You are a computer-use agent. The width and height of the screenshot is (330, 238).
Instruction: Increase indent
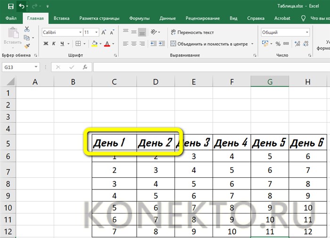(162, 43)
